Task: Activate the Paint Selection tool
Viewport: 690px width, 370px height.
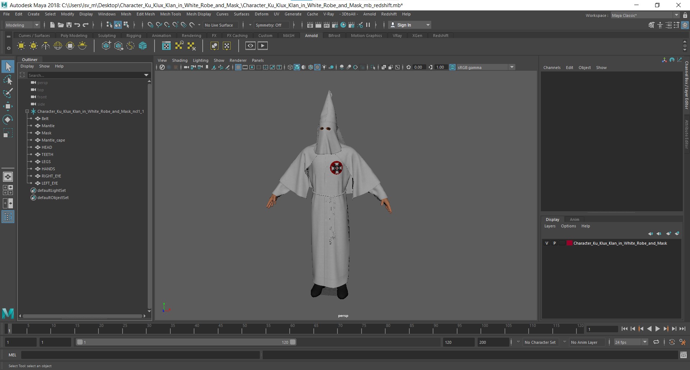Action: point(8,93)
